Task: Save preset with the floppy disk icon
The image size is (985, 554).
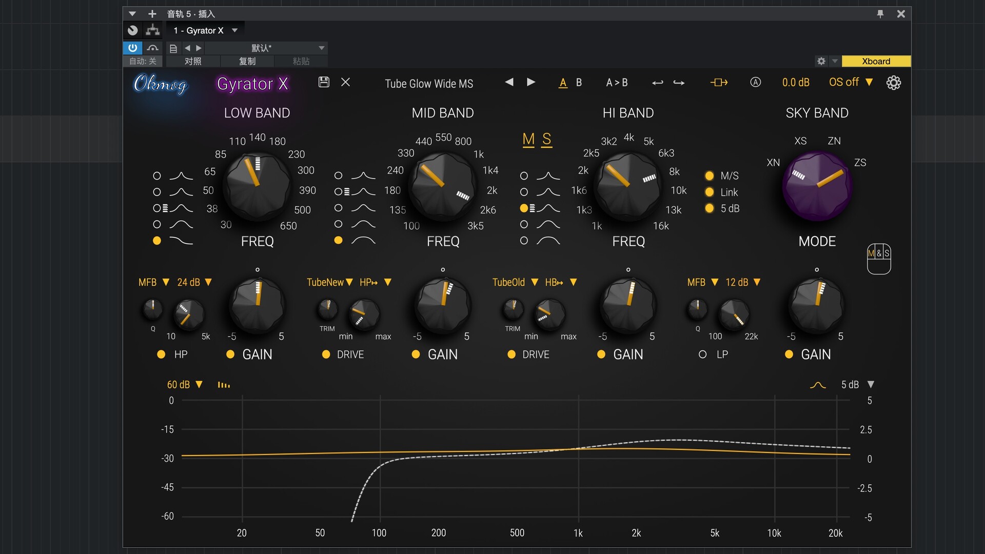Action: (324, 82)
